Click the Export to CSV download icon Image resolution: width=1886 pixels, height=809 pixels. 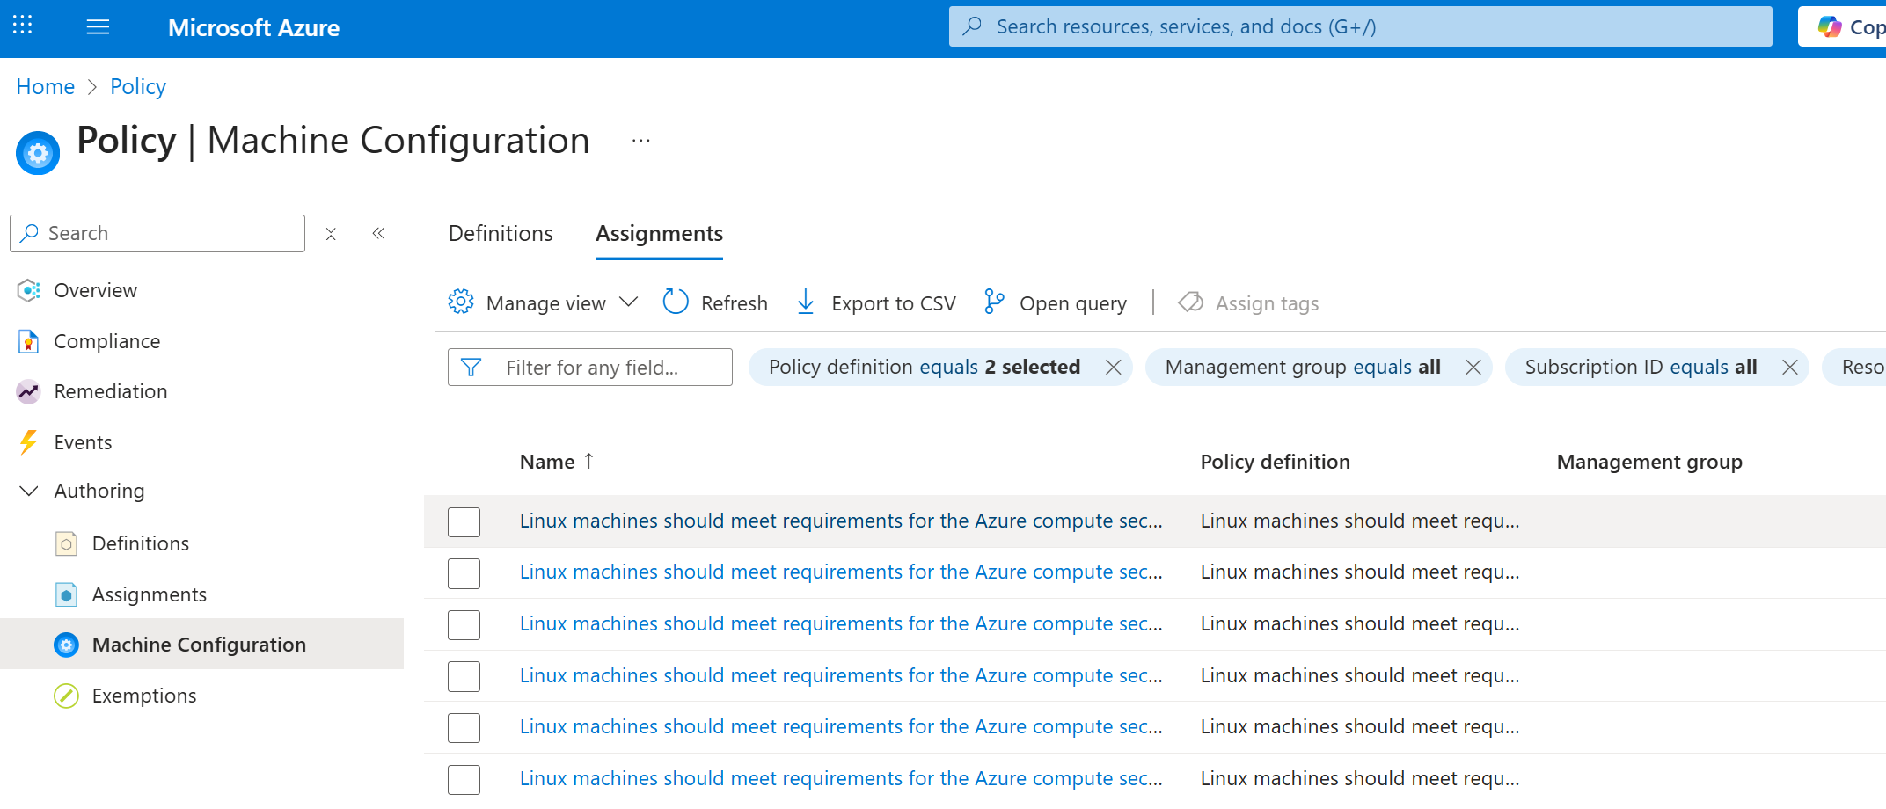805,302
